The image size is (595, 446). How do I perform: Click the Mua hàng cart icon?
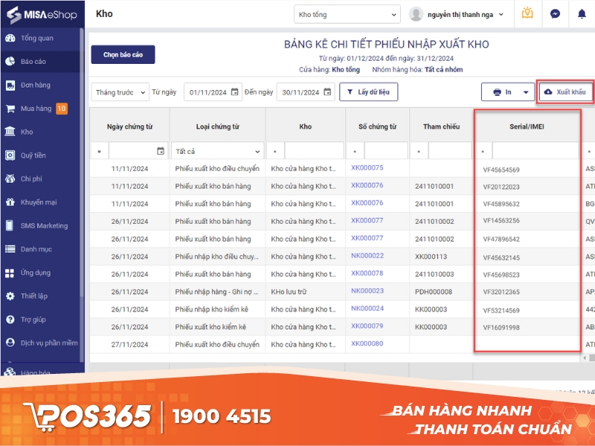(10, 109)
